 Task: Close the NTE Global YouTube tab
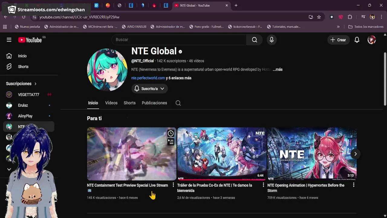coord(227,5)
